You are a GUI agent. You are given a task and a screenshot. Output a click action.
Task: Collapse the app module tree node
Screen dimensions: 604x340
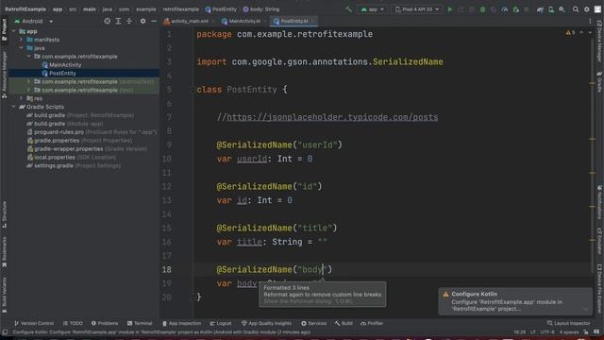coord(14,31)
